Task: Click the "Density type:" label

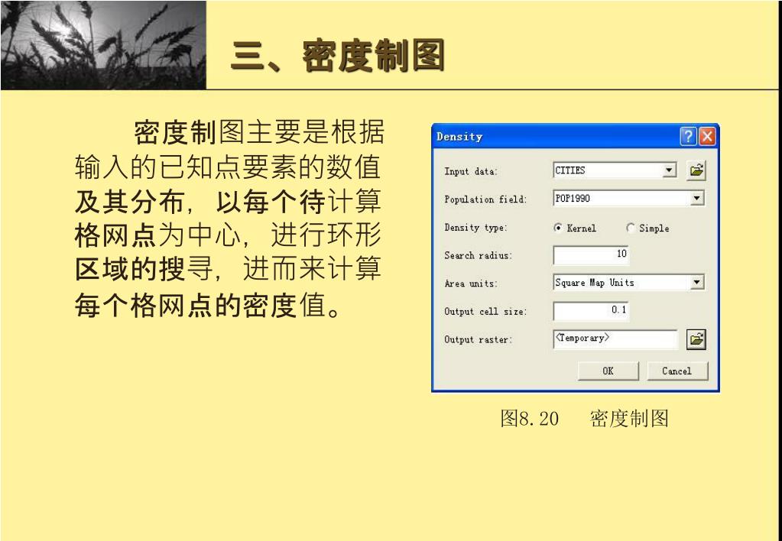Action: 475,228
